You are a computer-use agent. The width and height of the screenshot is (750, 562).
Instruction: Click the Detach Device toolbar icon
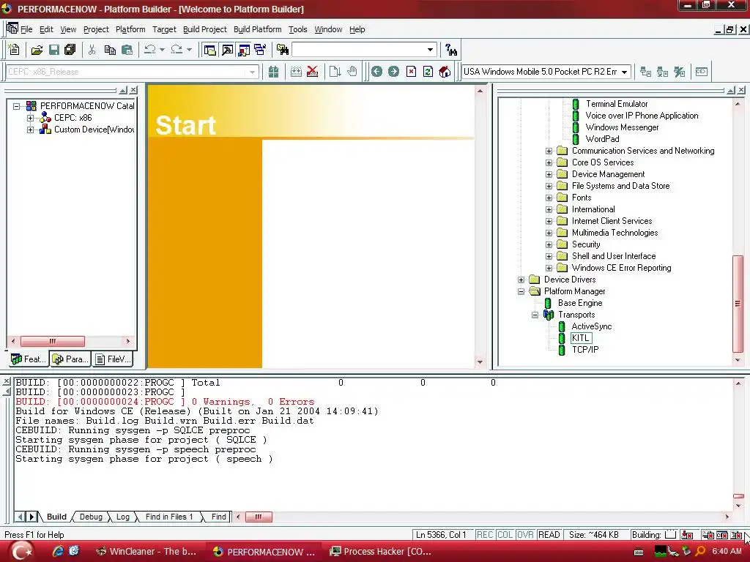(662, 72)
